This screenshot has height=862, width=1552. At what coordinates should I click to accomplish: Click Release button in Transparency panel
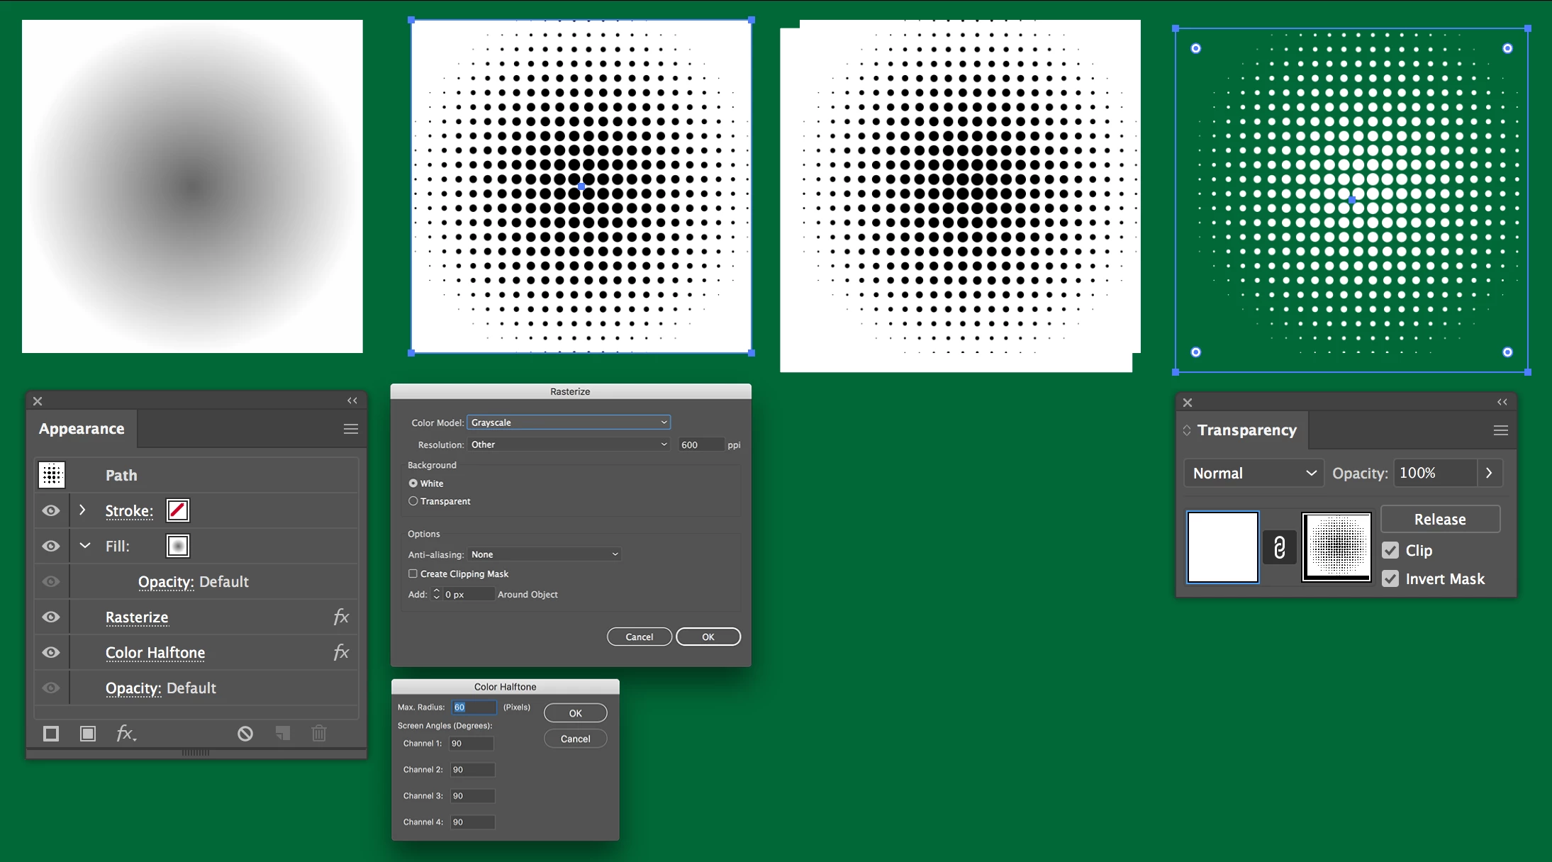[1440, 519]
